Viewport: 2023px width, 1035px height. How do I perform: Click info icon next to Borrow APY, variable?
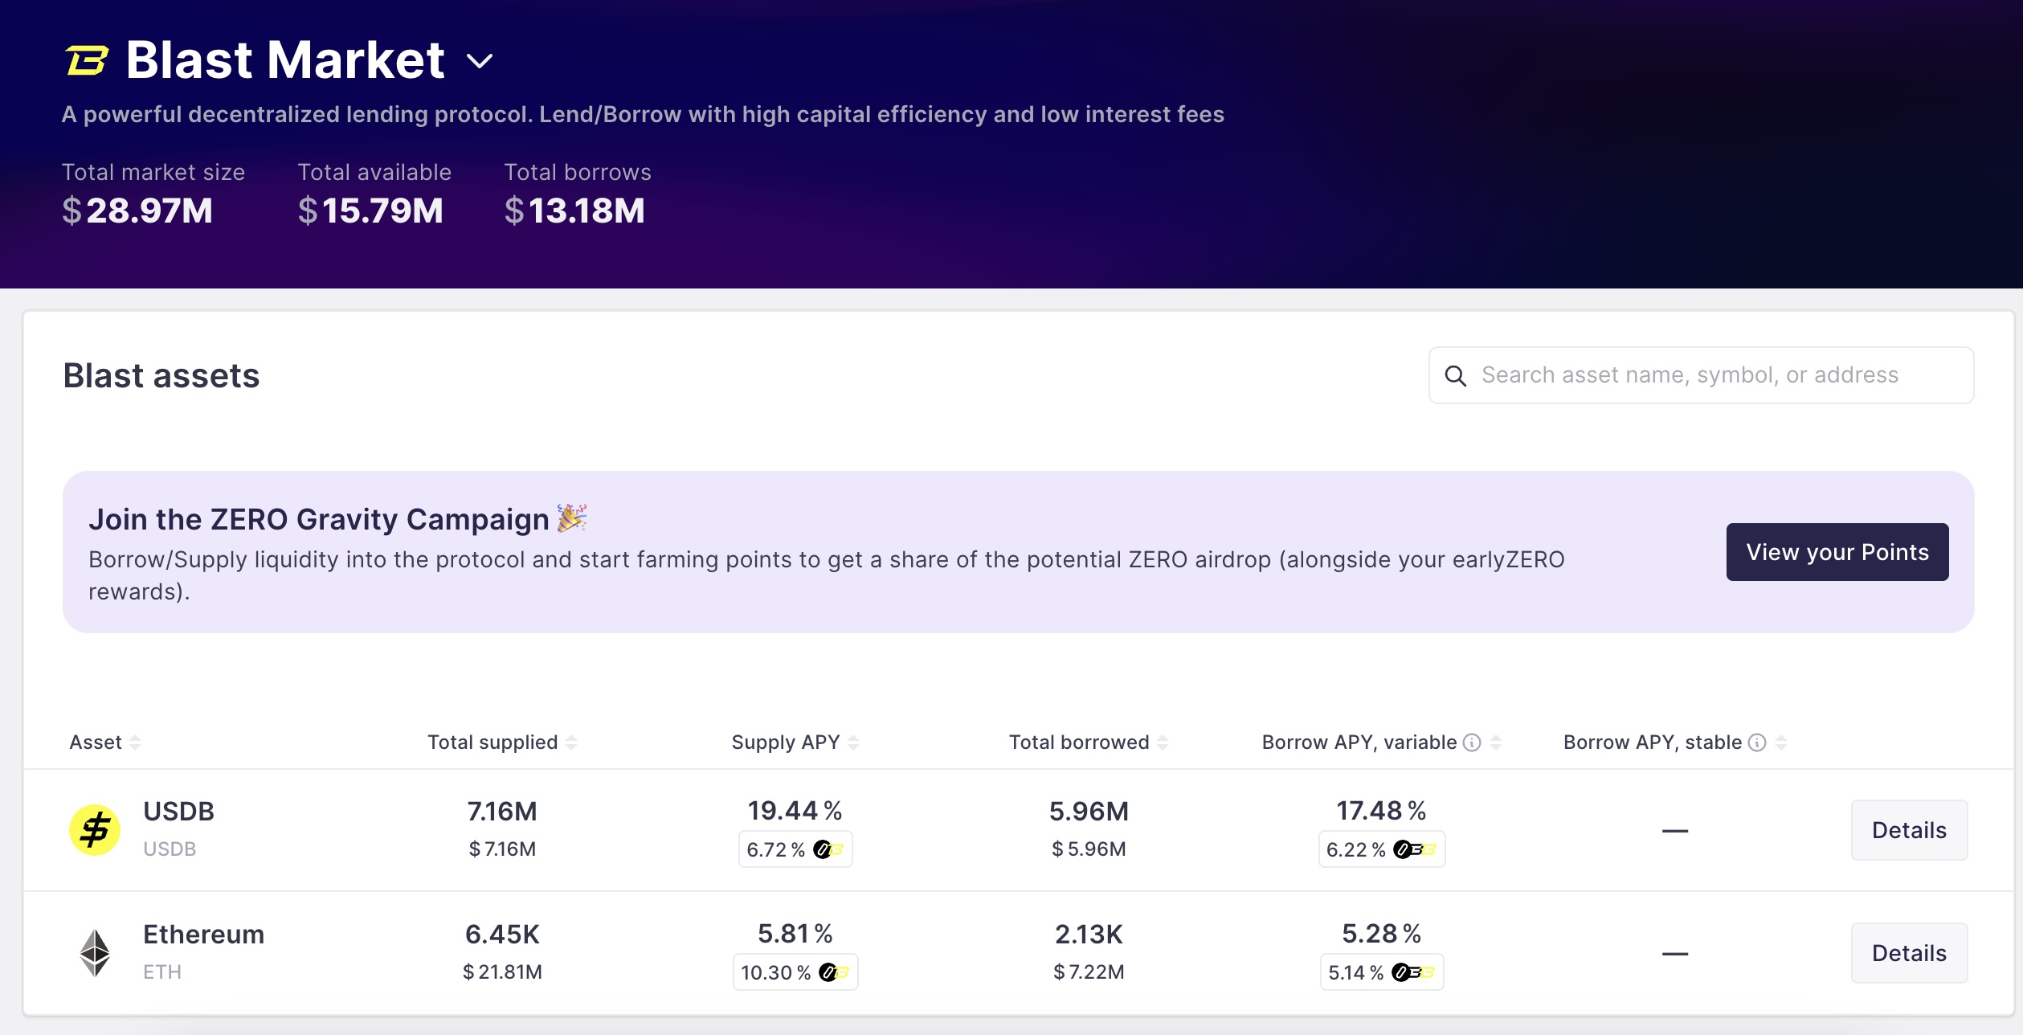pos(1472,742)
